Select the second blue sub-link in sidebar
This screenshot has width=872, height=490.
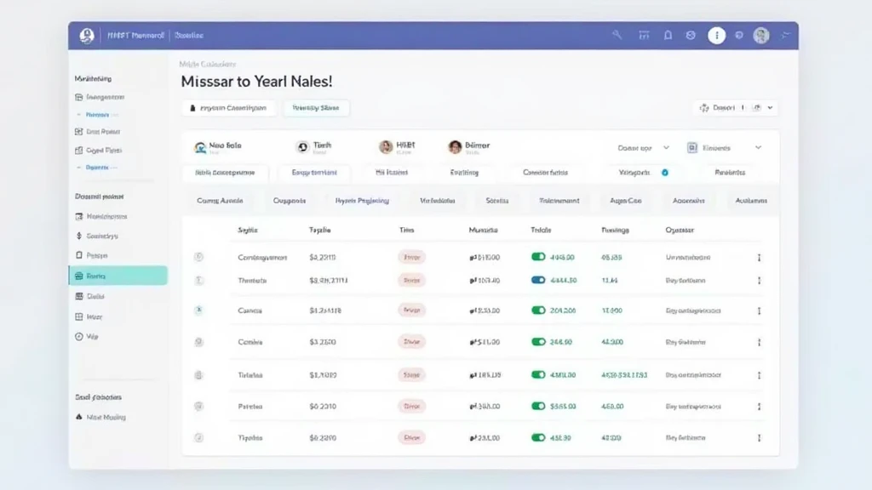pos(97,168)
